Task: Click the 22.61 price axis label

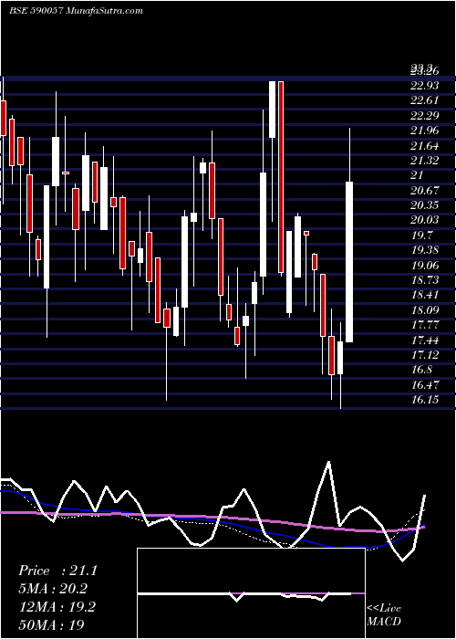Action: (425, 100)
